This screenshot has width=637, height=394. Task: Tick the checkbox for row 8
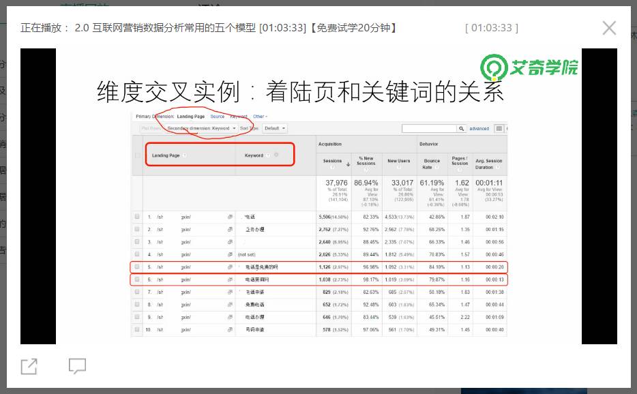click(137, 304)
